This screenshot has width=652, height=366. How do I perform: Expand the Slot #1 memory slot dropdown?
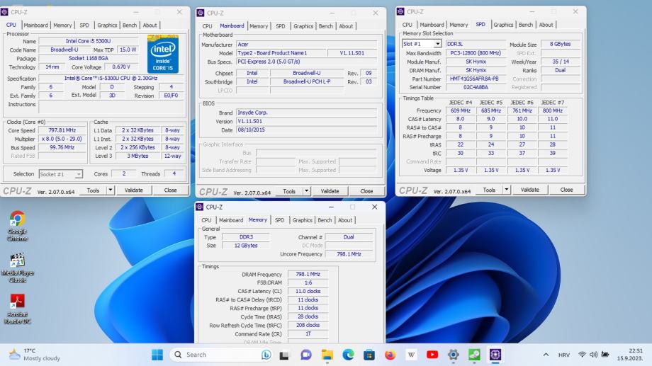[437, 44]
